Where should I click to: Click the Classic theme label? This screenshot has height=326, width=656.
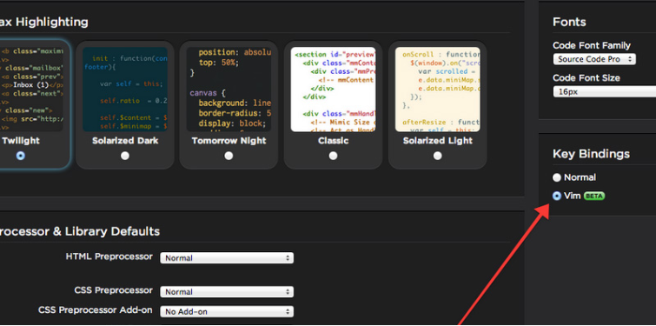pyautogui.click(x=333, y=141)
